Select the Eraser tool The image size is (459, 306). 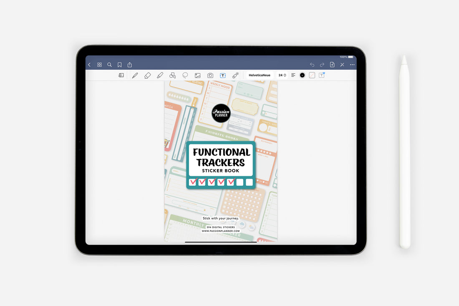click(148, 75)
